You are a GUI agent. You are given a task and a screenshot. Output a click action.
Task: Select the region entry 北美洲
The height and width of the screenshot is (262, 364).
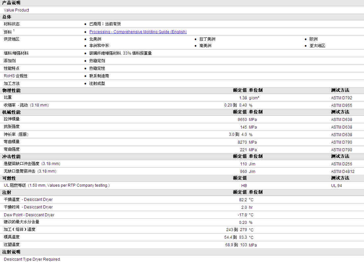95,39
